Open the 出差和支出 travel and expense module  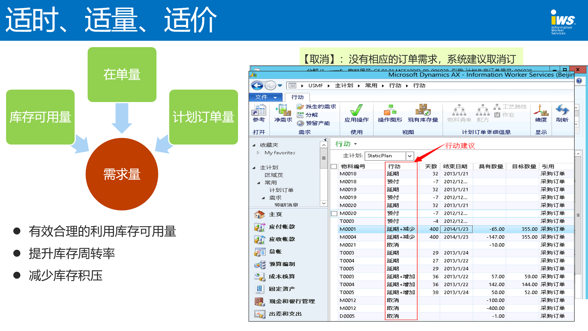coord(278,314)
